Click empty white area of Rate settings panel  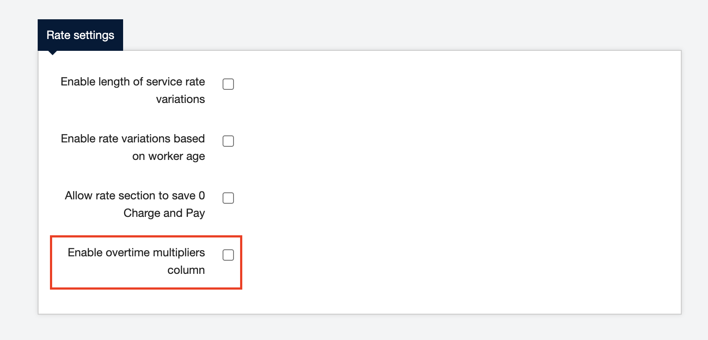[438, 175]
